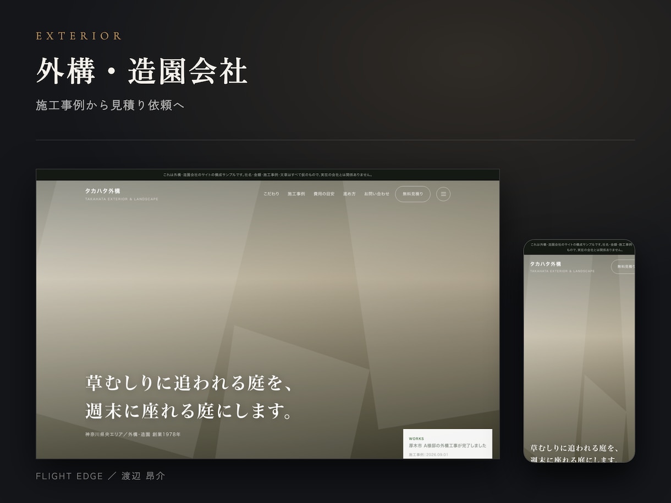Viewport: 671px width, 503px height.
Task: Click the desktop sample disclaimer banner text
Action: [268, 175]
